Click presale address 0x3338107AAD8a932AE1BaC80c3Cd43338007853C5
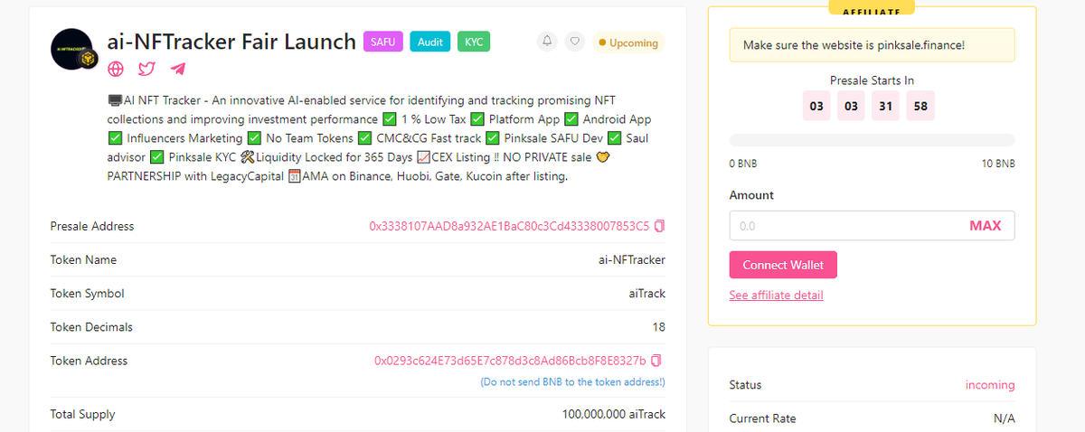The height and width of the screenshot is (432, 1085). click(509, 226)
